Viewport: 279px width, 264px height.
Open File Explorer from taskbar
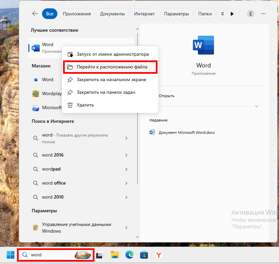click(115, 255)
